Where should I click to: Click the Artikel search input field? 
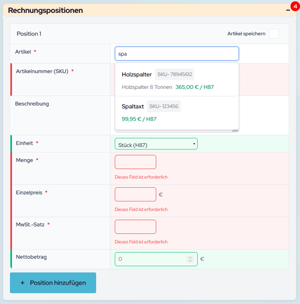coord(177,54)
